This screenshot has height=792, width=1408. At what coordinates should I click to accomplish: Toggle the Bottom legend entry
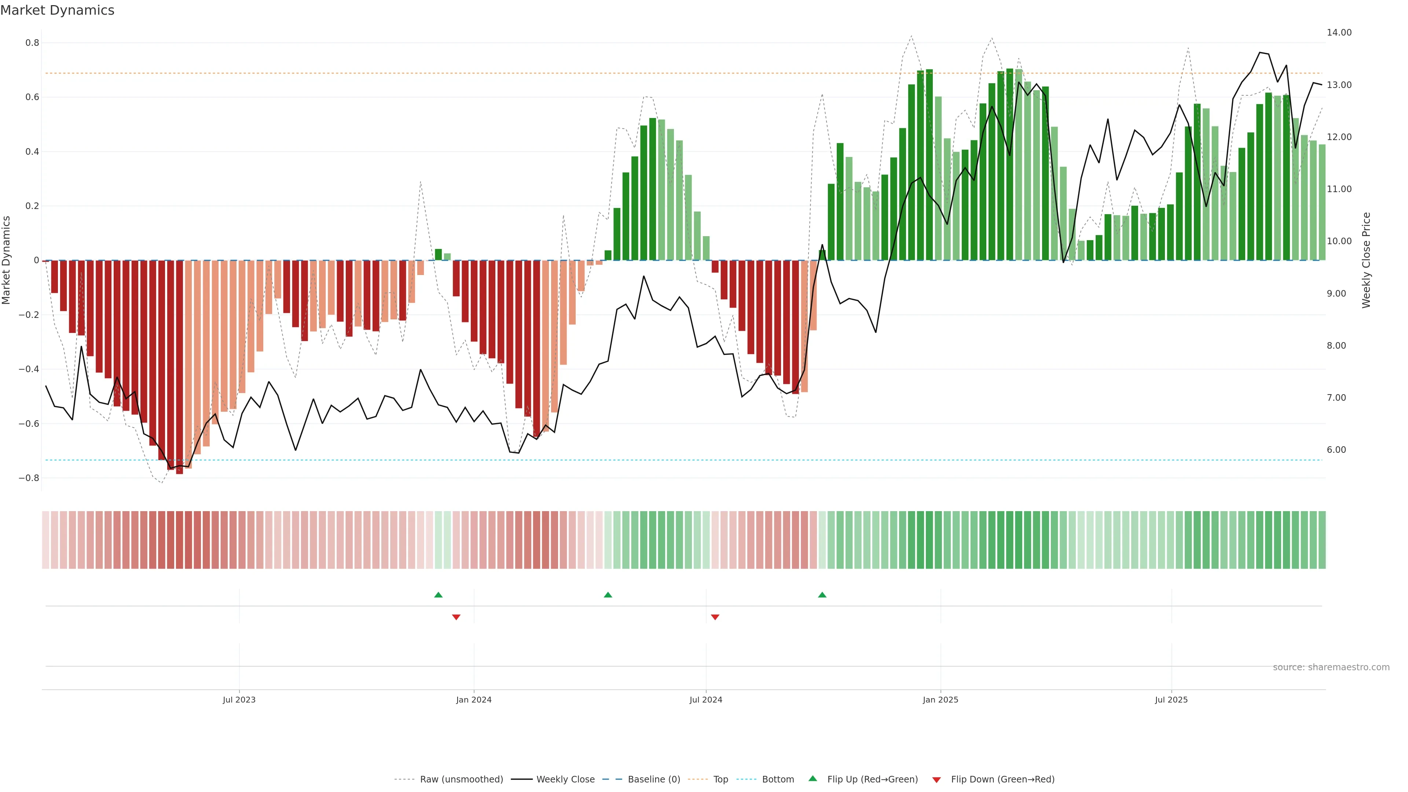click(x=778, y=780)
